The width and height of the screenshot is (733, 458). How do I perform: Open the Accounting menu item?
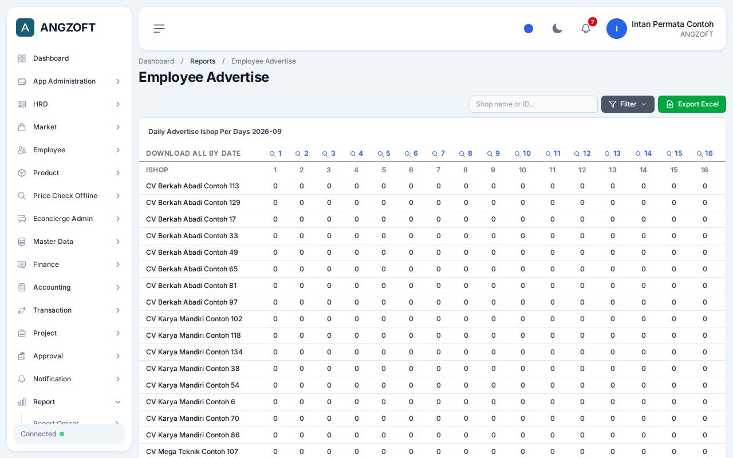point(69,287)
